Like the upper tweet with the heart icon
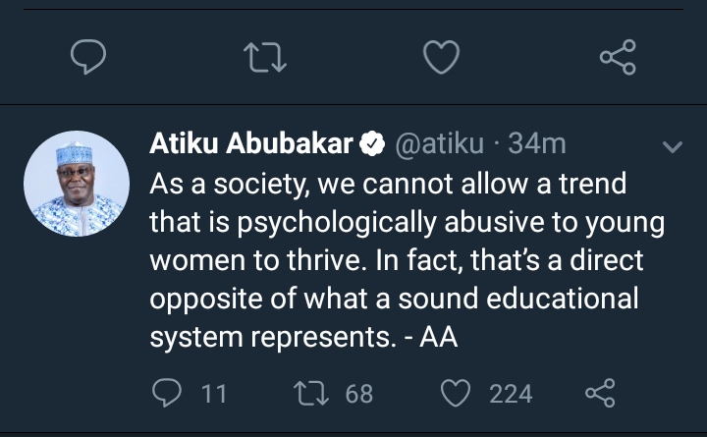The width and height of the screenshot is (707, 437). [442, 58]
